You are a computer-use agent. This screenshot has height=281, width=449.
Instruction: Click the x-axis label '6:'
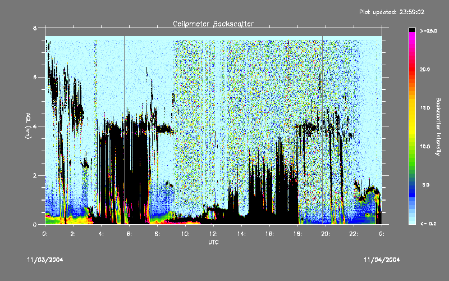129,234
